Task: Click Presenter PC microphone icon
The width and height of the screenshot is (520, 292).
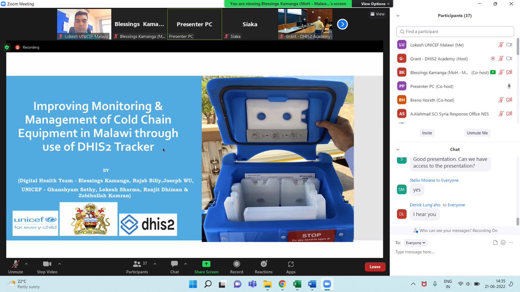Action: pos(509,86)
